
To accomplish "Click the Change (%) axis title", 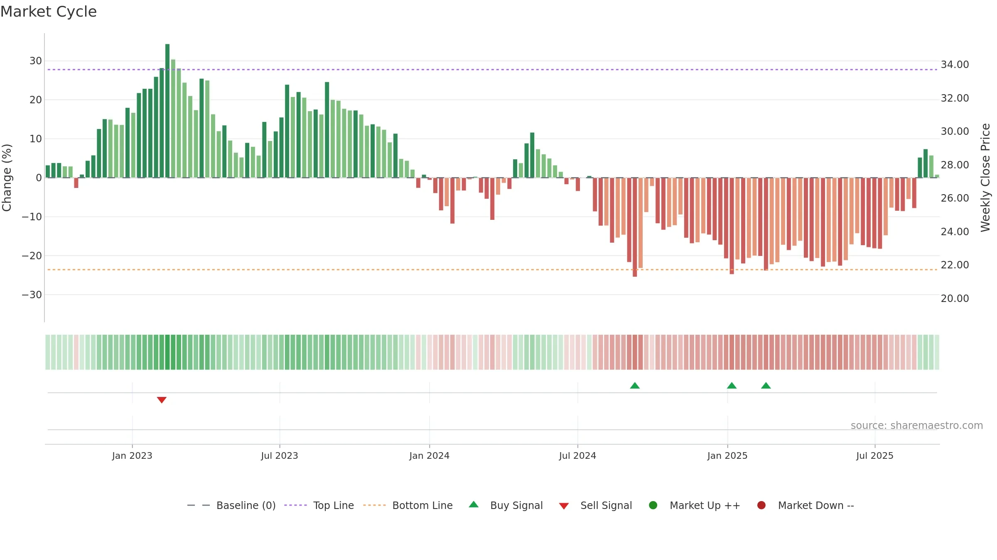I will pos(7,178).
